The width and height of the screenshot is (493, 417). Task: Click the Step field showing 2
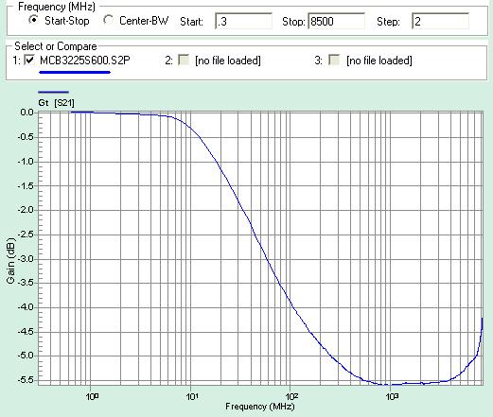point(440,22)
